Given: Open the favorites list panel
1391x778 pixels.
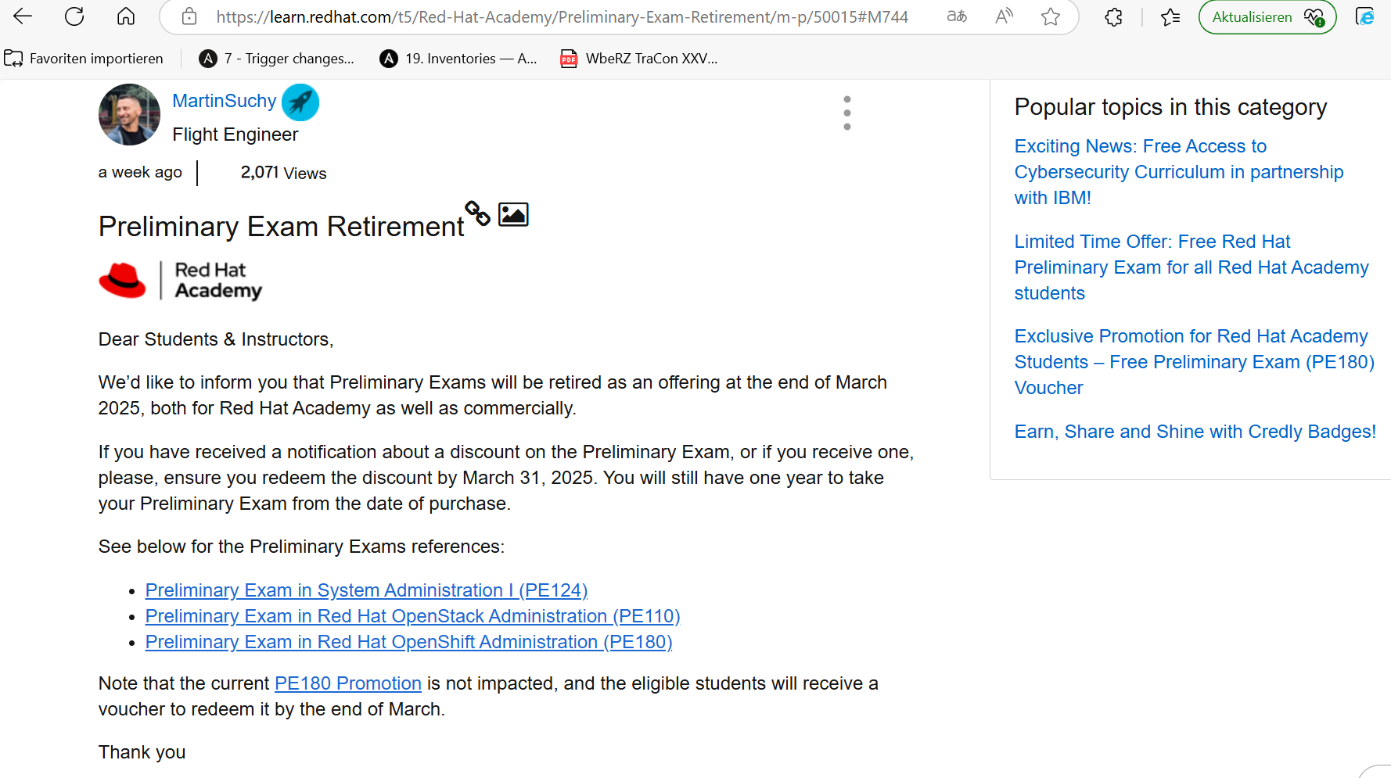Looking at the screenshot, I should (1170, 17).
